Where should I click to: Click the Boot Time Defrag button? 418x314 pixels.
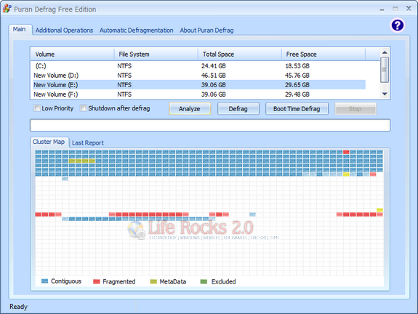pyautogui.click(x=297, y=109)
